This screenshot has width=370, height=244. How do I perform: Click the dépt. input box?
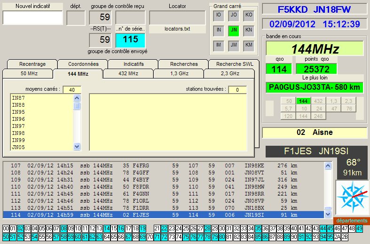click(x=76, y=18)
